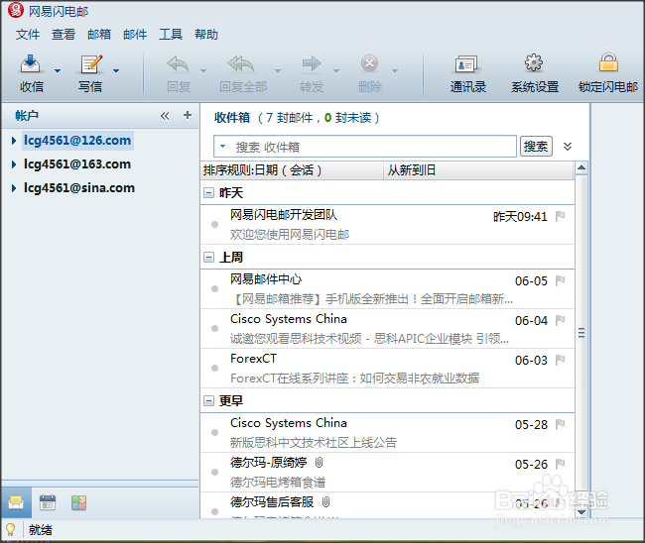Flag the ForexCT email

(x=560, y=360)
